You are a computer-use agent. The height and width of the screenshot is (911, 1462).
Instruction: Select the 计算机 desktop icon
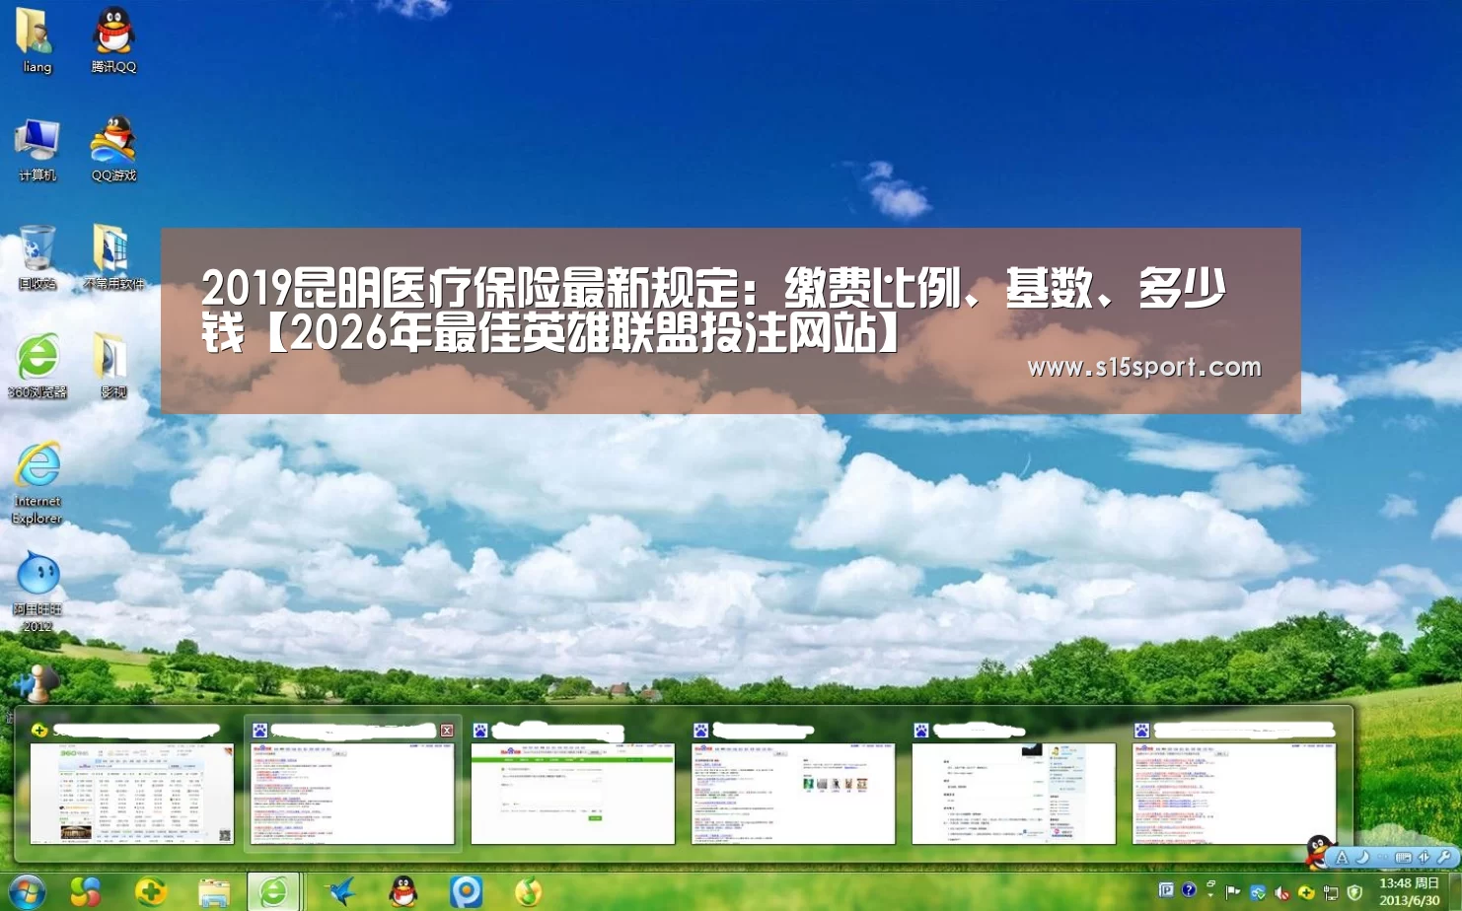[x=37, y=149]
